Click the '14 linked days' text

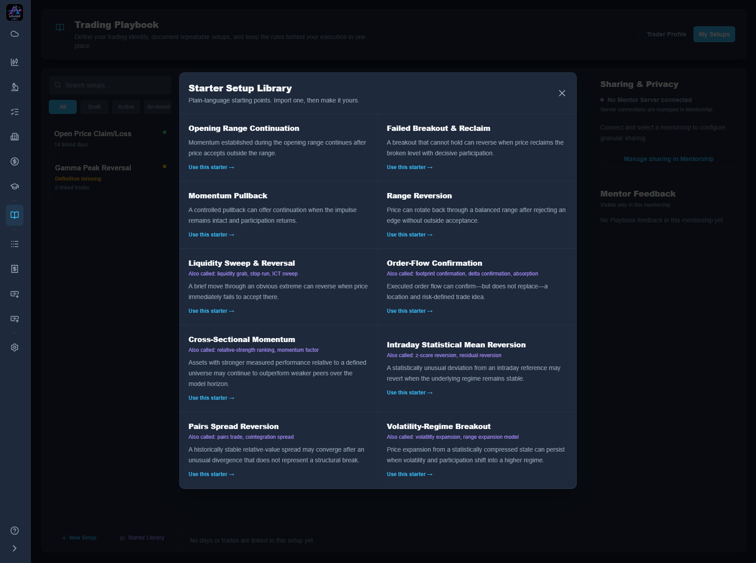[x=71, y=145]
